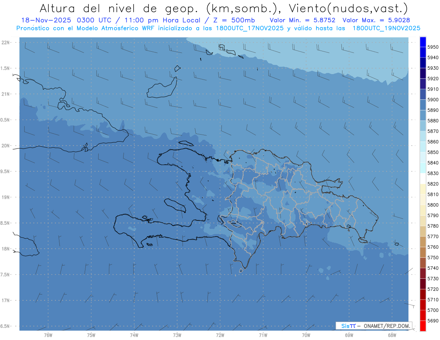Screen dimensions: 440x340
Task: Pick the bright red swatch below 5690
Action: tap(422, 326)
